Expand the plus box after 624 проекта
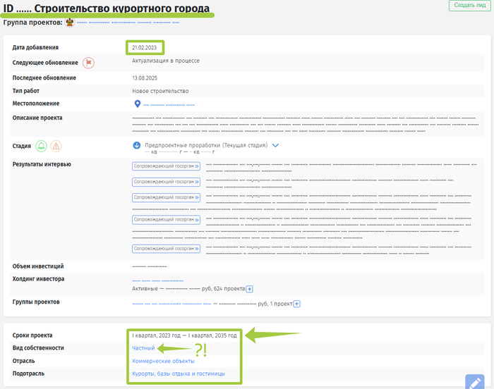 click(x=249, y=289)
